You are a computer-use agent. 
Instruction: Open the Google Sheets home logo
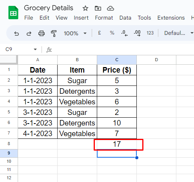(x=13, y=13)
